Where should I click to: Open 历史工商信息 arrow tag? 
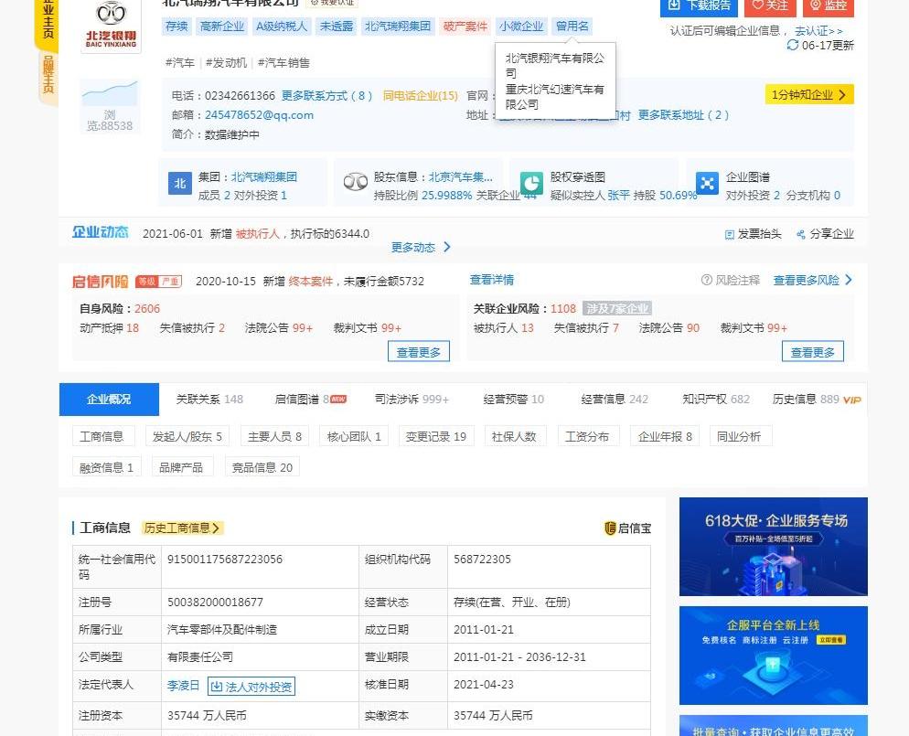pos(182,528)
